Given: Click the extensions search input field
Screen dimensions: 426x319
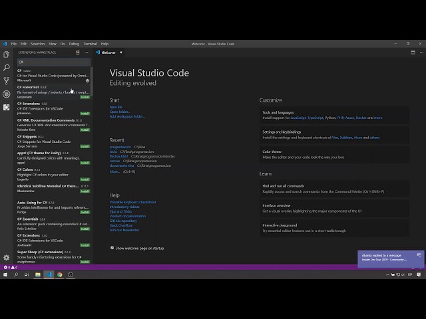Looking at the screenshot, I should click(x=54, y=62).
